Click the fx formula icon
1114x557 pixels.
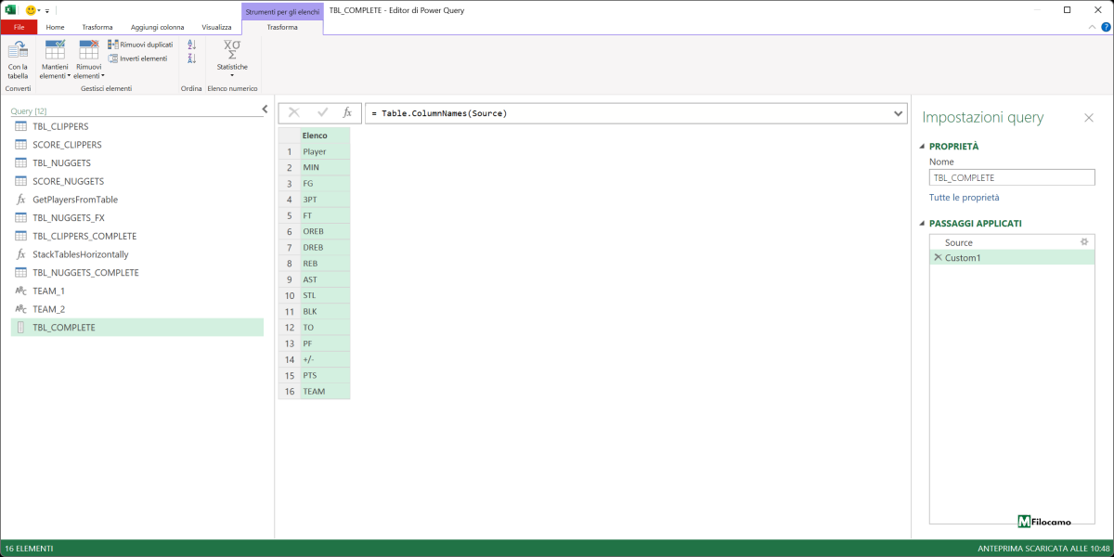coord(347,112)
